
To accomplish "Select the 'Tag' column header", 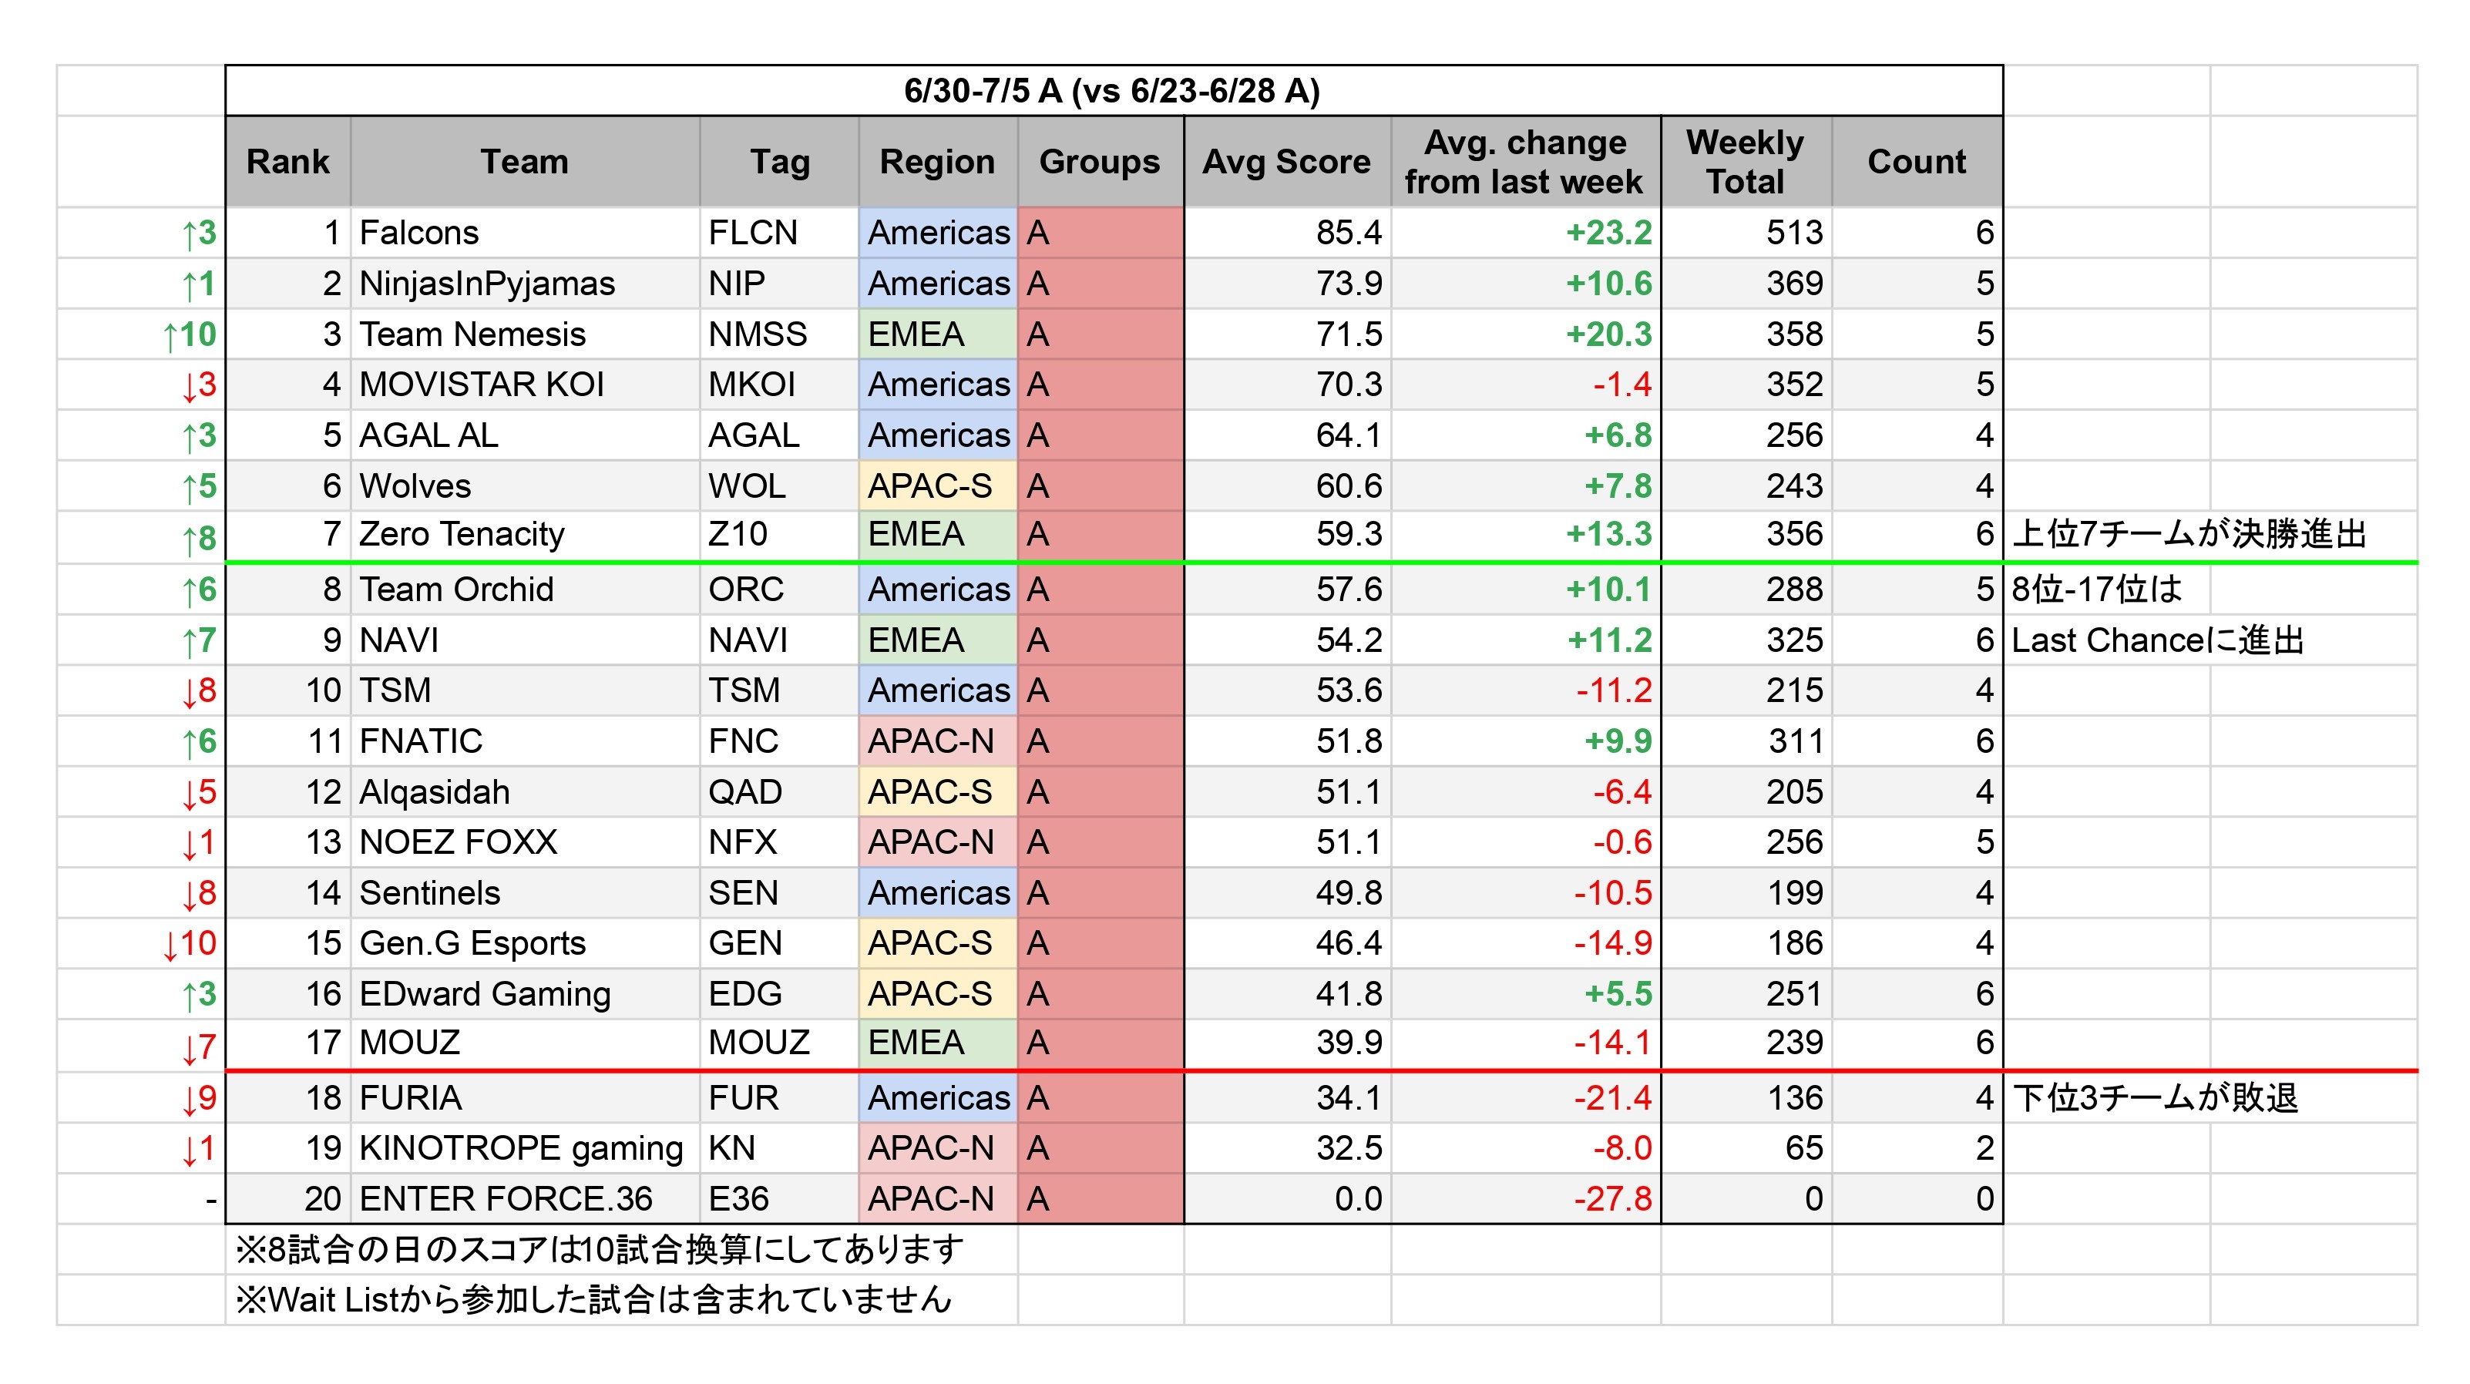I will [x=780, y=161].
